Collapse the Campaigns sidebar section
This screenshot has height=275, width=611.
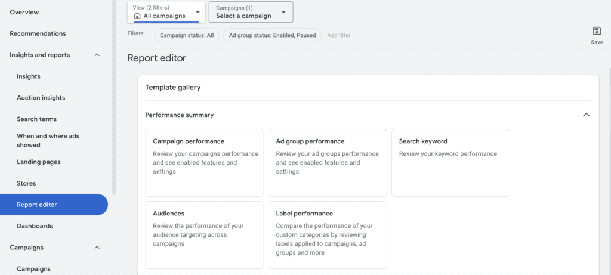(x=97, y=248)
